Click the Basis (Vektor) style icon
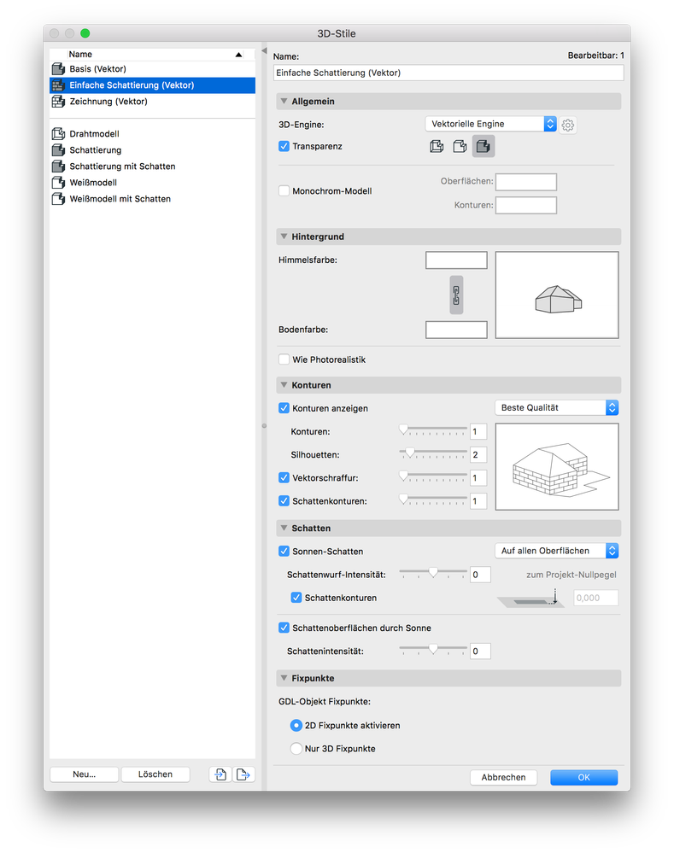674x853 pixels. [58, 69]
